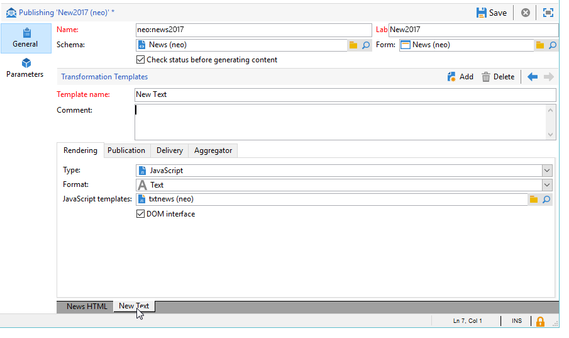The height and width of the screenshot is (338, 569).
Task: Browse folder icon for JavaScript templates
Action: pyautogui.click(x=533, y=199)
